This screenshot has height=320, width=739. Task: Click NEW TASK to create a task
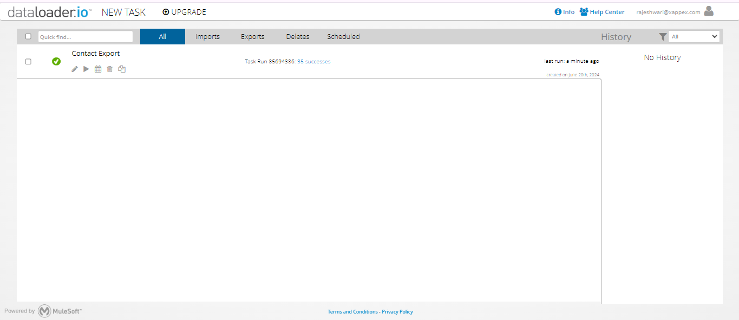pos(123,11)
